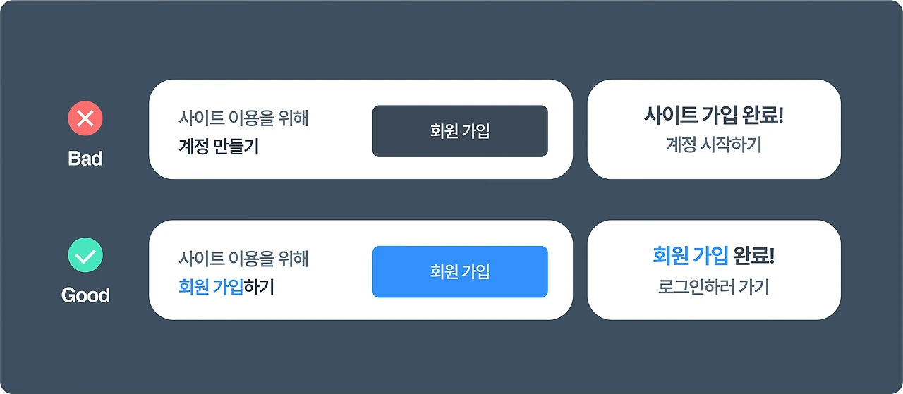Click the 로그인하러 가기 link

point(714,287)
